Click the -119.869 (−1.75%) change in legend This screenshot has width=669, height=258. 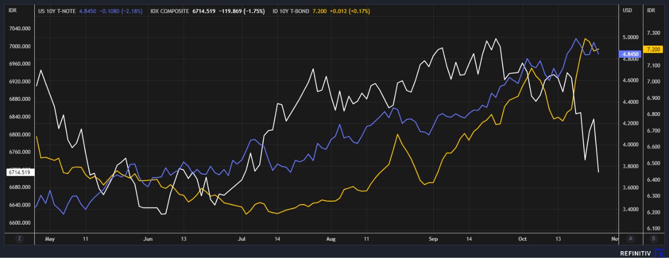242,10
